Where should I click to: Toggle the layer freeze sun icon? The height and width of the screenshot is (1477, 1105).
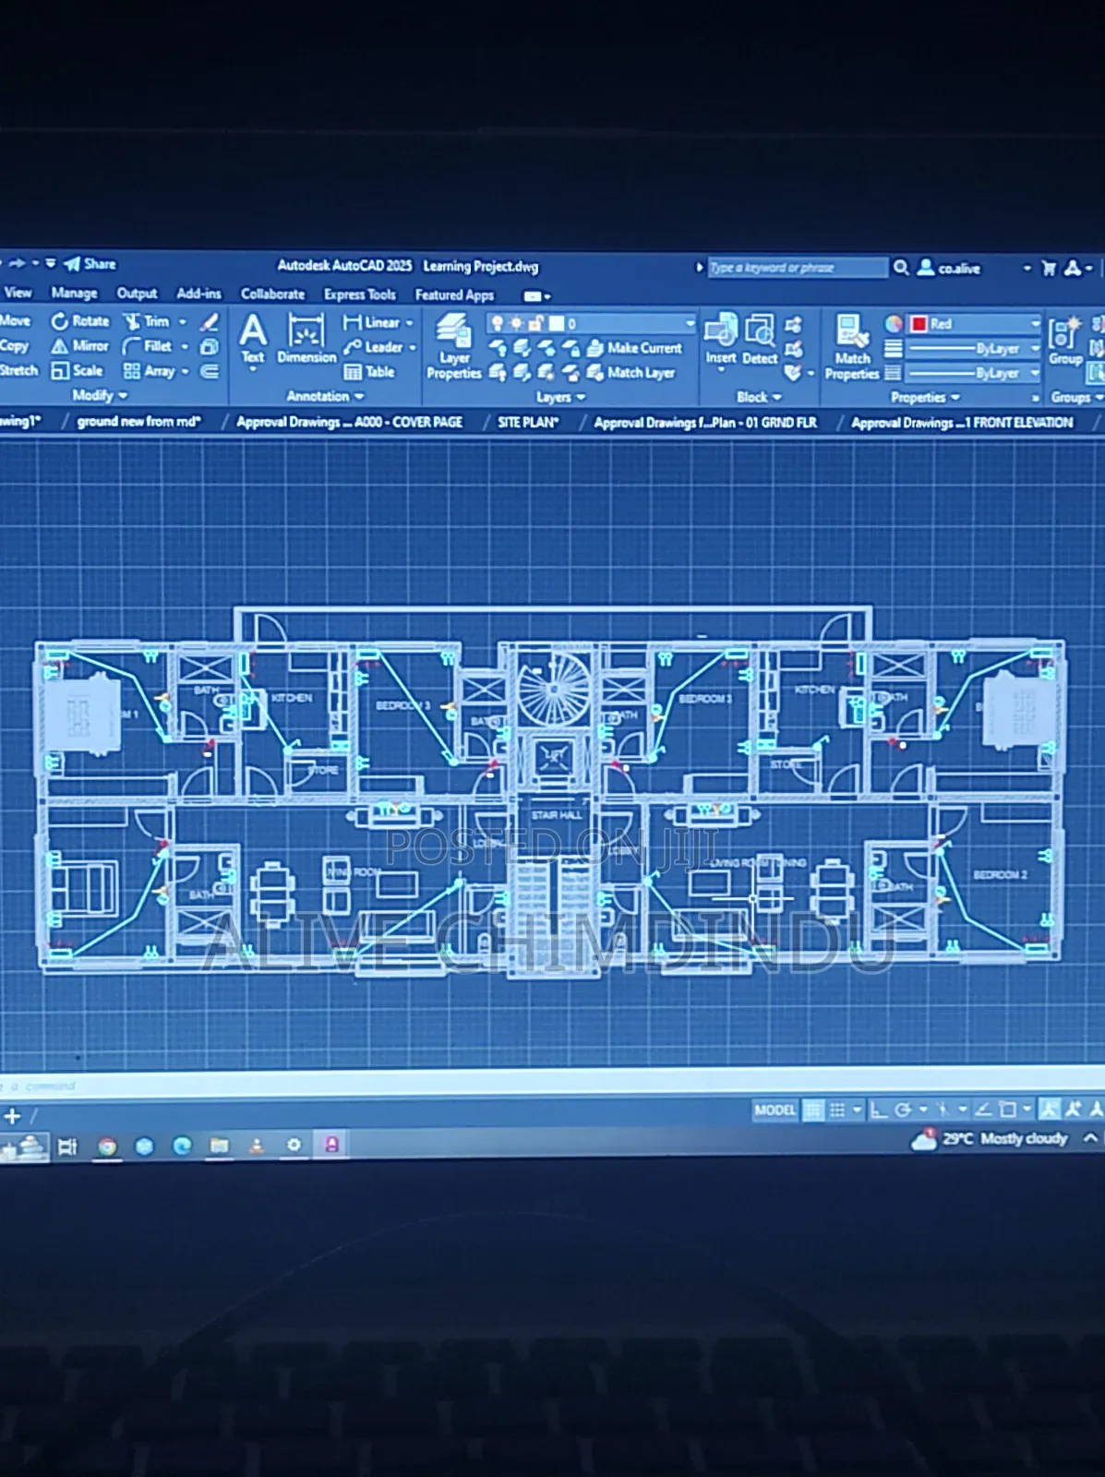pyautogui.click(x=516, y=323)
